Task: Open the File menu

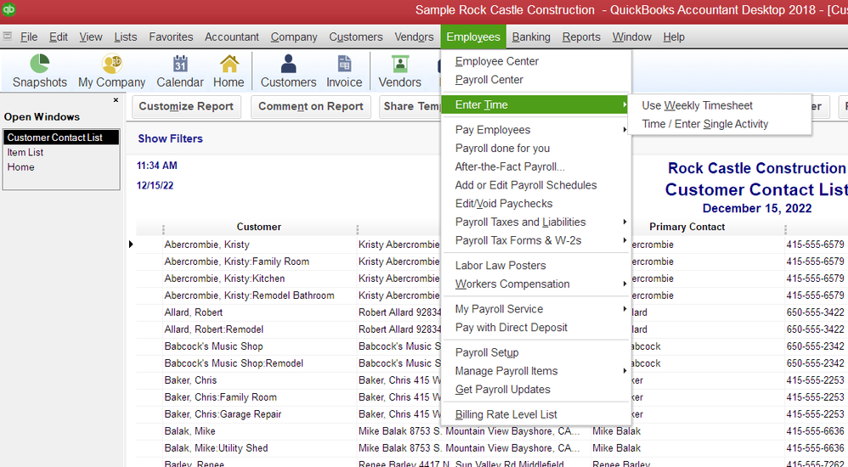Action: tap(29, 37)
